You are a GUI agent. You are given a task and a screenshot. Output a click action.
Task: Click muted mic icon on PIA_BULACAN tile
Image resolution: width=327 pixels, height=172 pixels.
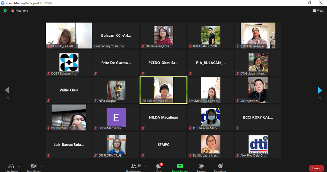[190, 73]
